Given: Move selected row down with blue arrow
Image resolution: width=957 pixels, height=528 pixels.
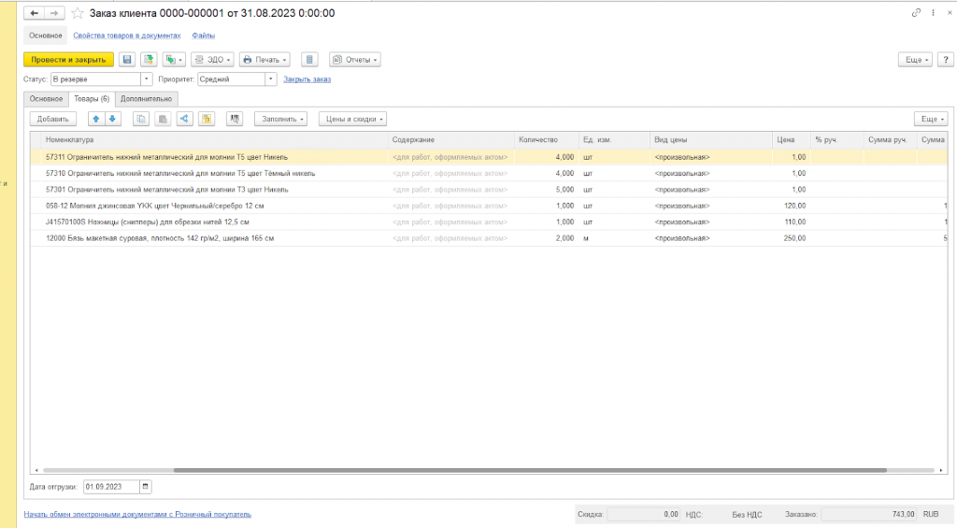Looking at the screenshot, I should pos(112,119).
